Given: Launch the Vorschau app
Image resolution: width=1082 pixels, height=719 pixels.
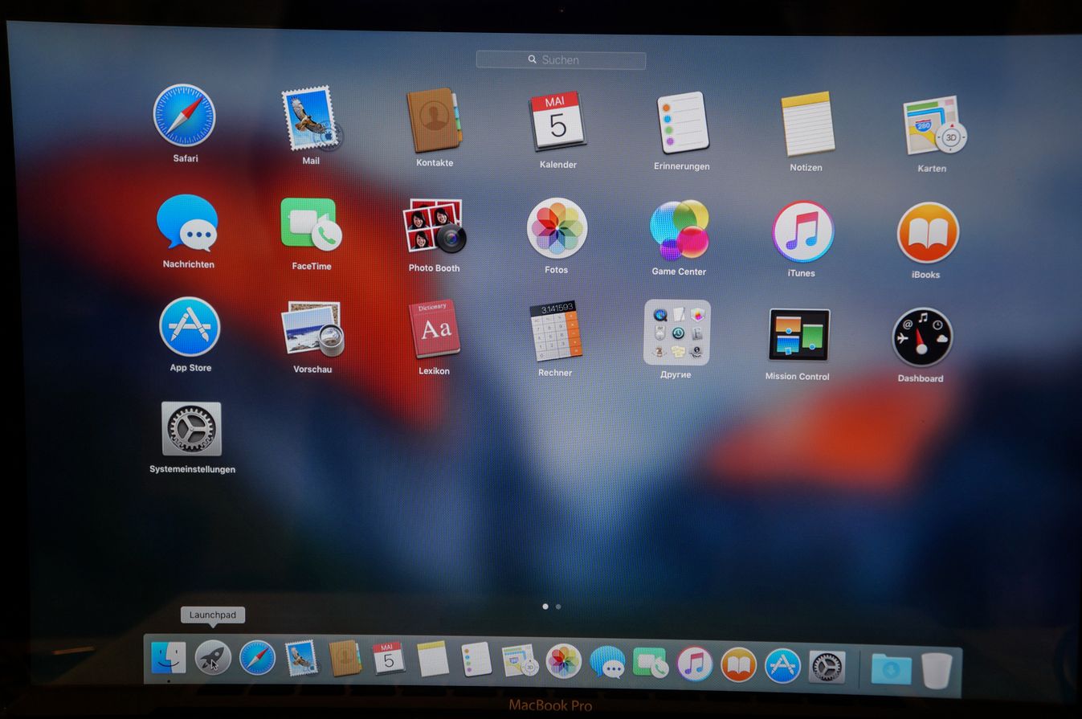Looking at the screenshot, I should click(312, 329).
